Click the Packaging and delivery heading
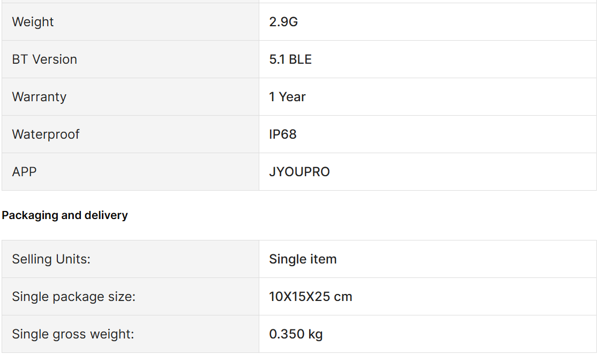The width and height of the screenshot is (600, 354). click(x=65, y=215)
